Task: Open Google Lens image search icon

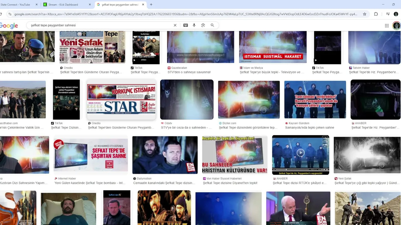Action: tap(203, 25)
